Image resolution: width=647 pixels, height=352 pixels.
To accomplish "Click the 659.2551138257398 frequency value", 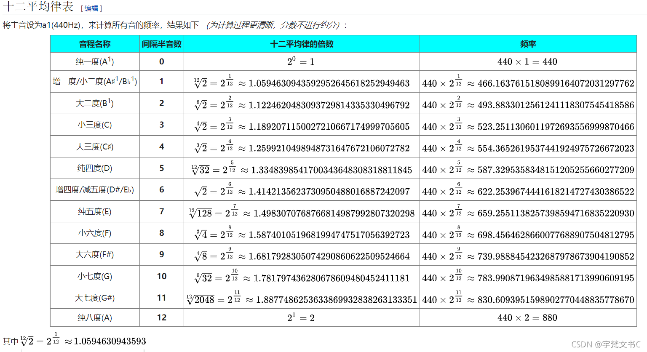I will click(x=556, y=213).
